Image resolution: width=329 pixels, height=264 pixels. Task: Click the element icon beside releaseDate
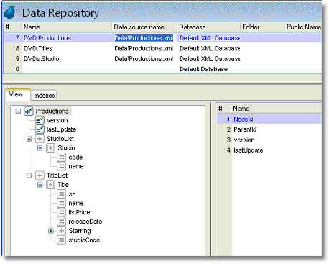tap(62, 222)
